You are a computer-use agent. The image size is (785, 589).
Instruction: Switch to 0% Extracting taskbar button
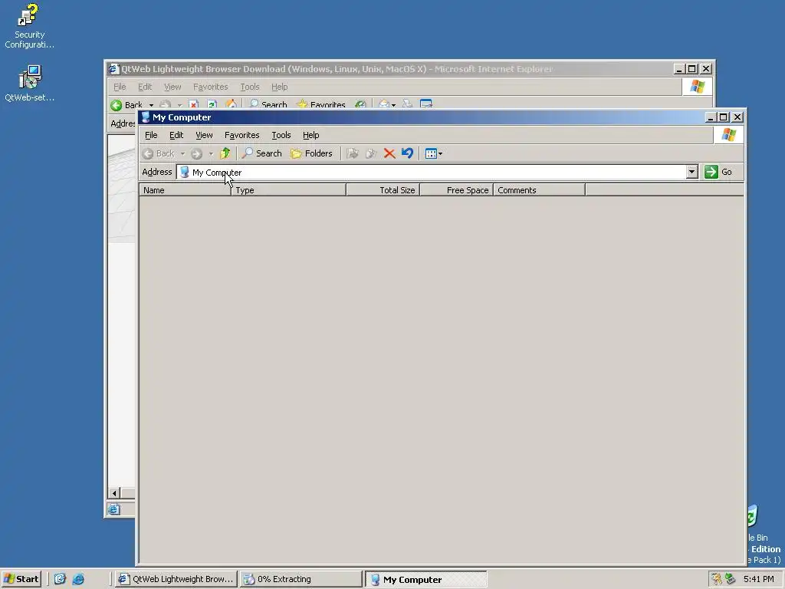point(301,579)
